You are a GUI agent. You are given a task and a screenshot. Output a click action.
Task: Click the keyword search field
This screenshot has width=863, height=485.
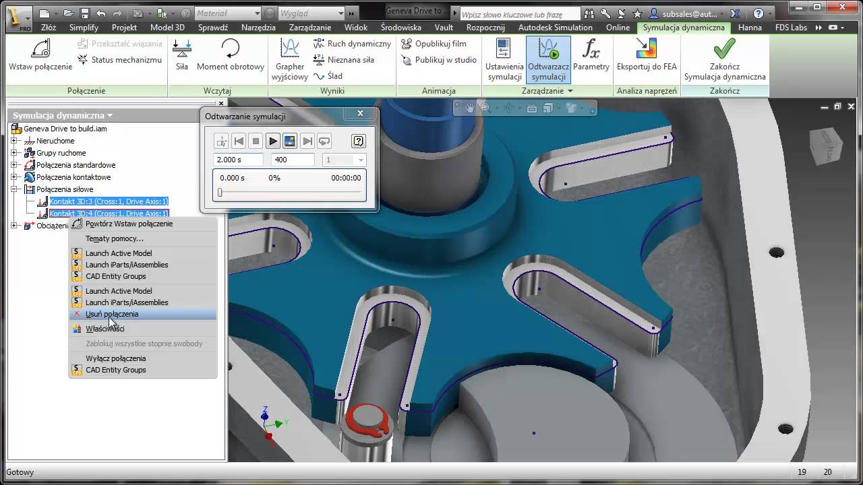[x=520, y=14]
